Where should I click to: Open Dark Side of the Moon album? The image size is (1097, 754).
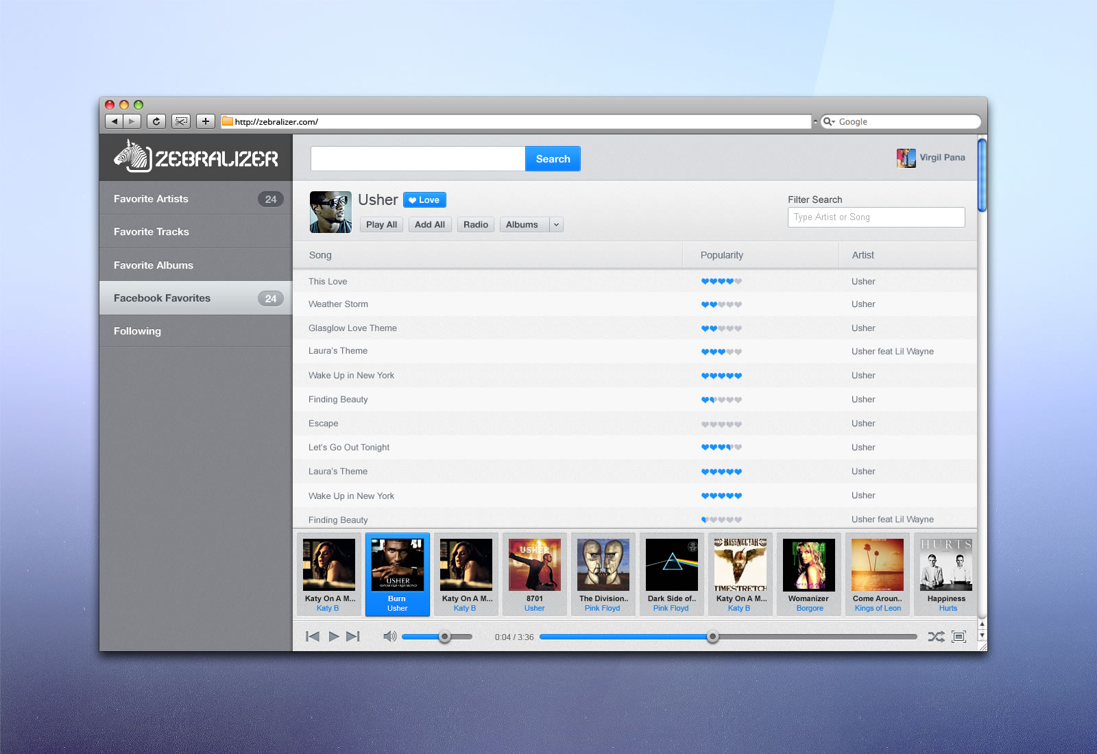click(672, 565)
